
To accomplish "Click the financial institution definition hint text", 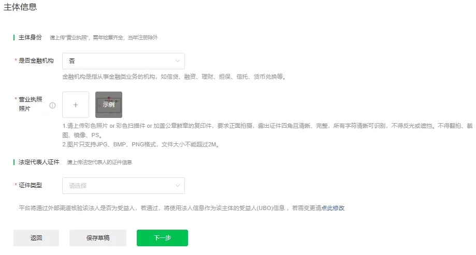I will pyautogui.click(x=174, y=77).
